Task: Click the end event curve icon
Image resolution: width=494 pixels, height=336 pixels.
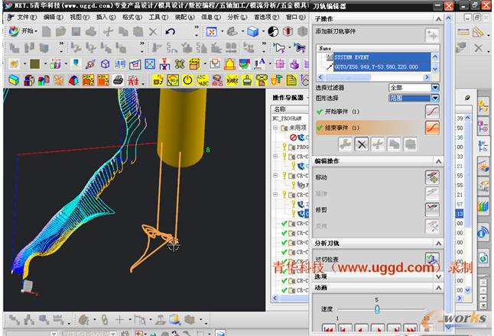Action: (432, 128)
